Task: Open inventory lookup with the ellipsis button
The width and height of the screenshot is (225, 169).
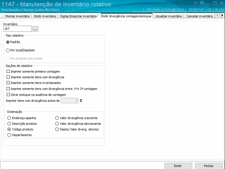Action: 35,29
